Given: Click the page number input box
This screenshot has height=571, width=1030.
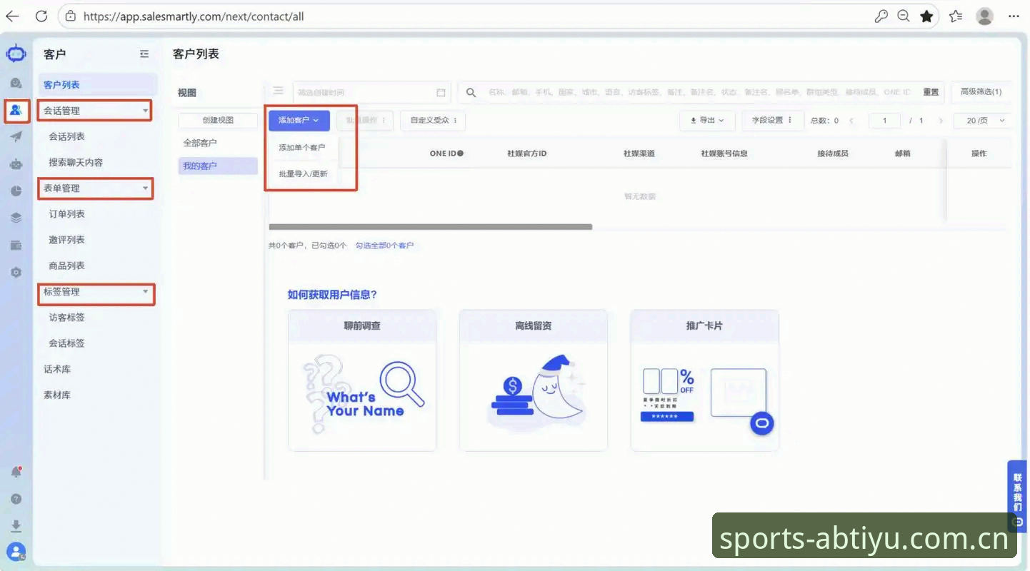Looking at the screenshot, I should click(x=884, y=121).
